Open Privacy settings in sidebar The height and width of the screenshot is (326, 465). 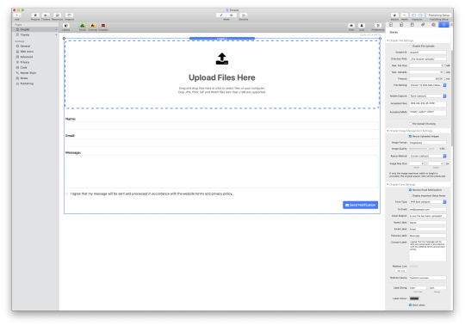point(25,62)
